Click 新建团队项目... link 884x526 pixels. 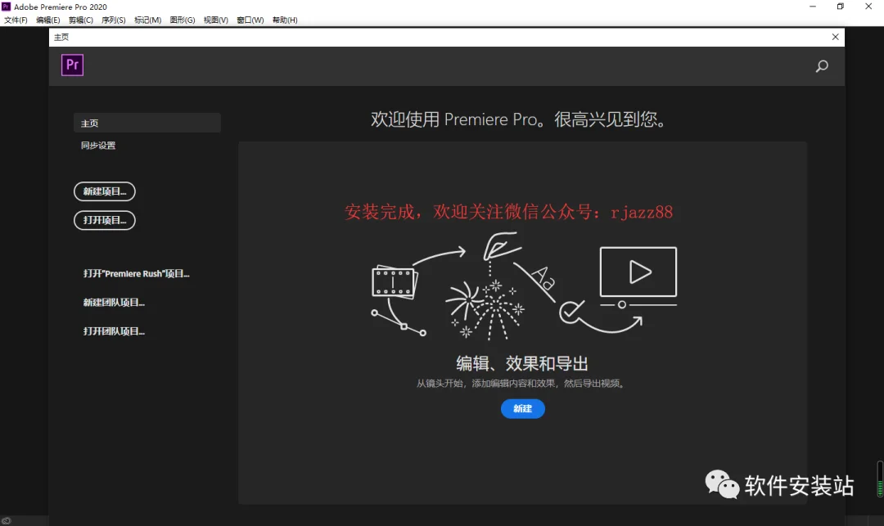[114, 303]
